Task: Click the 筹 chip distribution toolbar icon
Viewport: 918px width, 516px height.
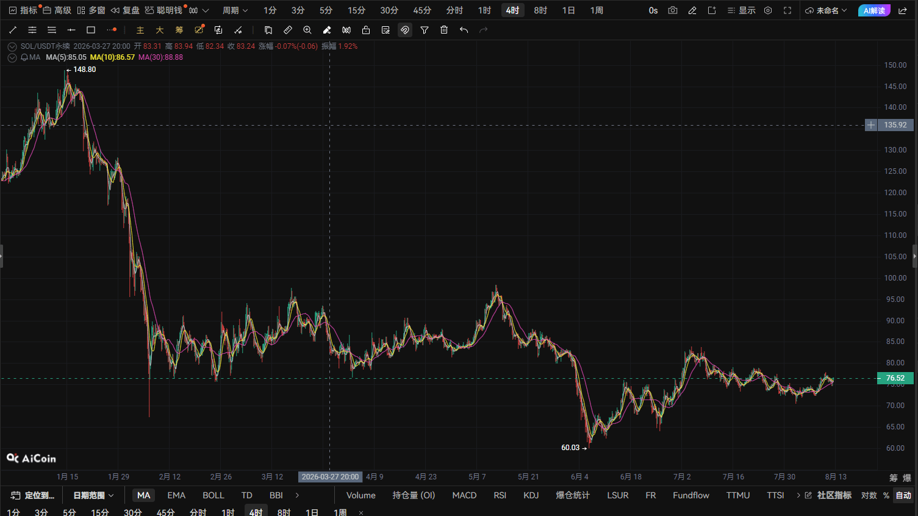Action: tap(179, 30)
